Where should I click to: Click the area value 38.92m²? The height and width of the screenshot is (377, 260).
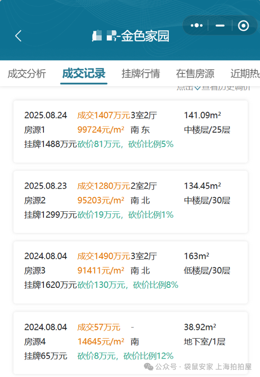coord(200,327)
